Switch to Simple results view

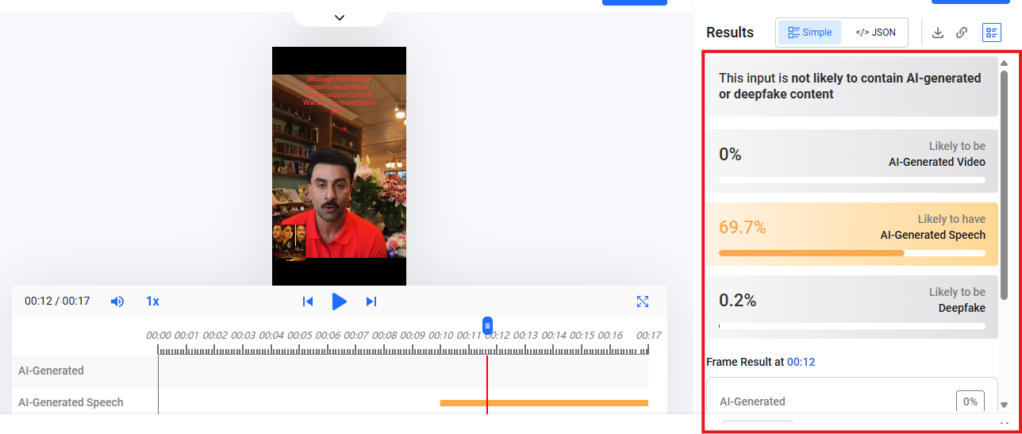tap(809, 33)
